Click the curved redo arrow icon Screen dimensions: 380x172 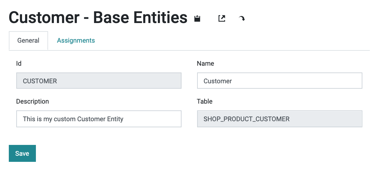tap(241, 18)
